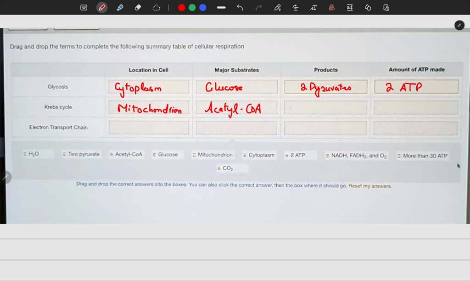The image size is (470, 281).
Task: Click the red letter A font color icon
Action: click(331, 7)
